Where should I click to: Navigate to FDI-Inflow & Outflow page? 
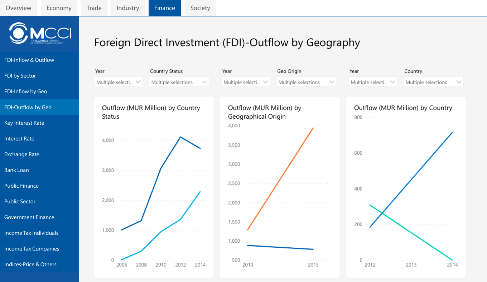[x=29, y=60]
